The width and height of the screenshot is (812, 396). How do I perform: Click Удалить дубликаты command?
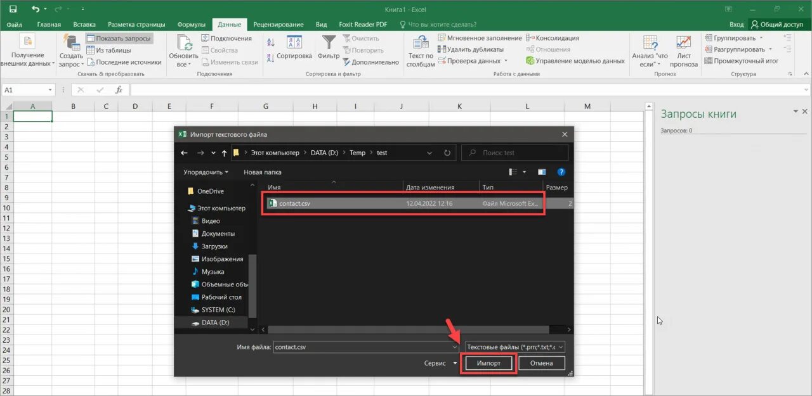click(470, 49)
